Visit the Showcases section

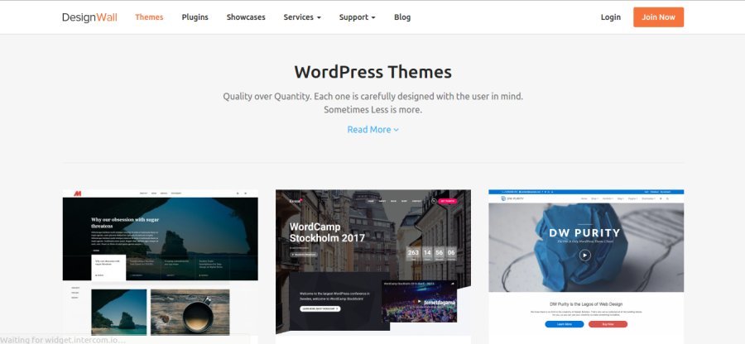246,17
